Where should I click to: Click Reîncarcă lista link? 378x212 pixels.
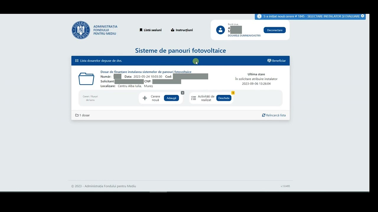click(x=274, y=115)
